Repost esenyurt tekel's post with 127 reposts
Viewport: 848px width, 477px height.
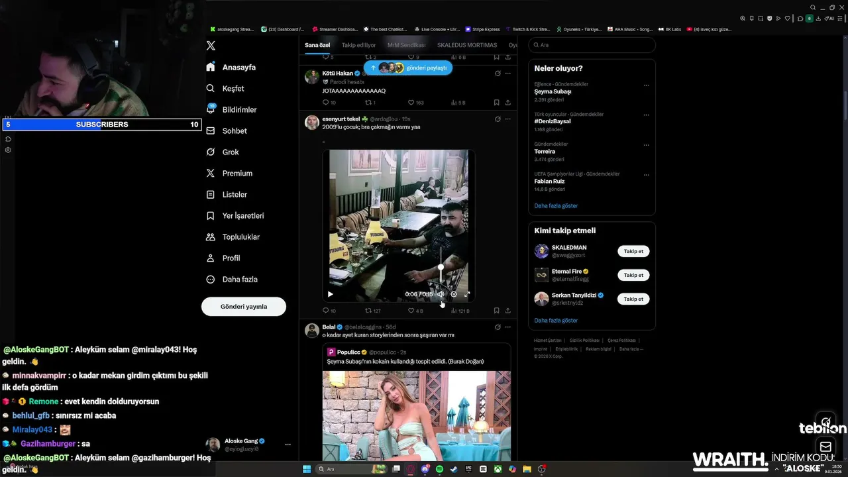373,311
